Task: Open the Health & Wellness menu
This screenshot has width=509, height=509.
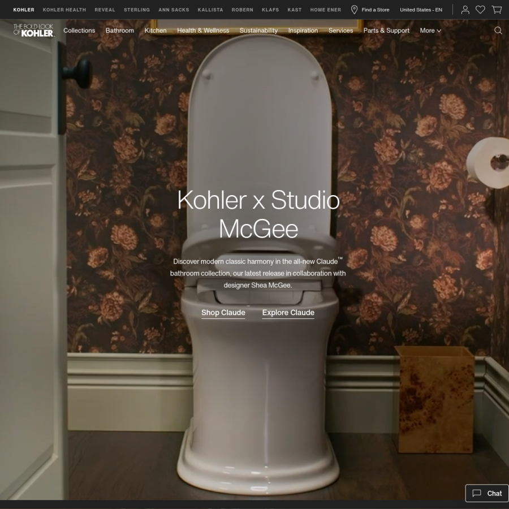Action: pos(203,31)
